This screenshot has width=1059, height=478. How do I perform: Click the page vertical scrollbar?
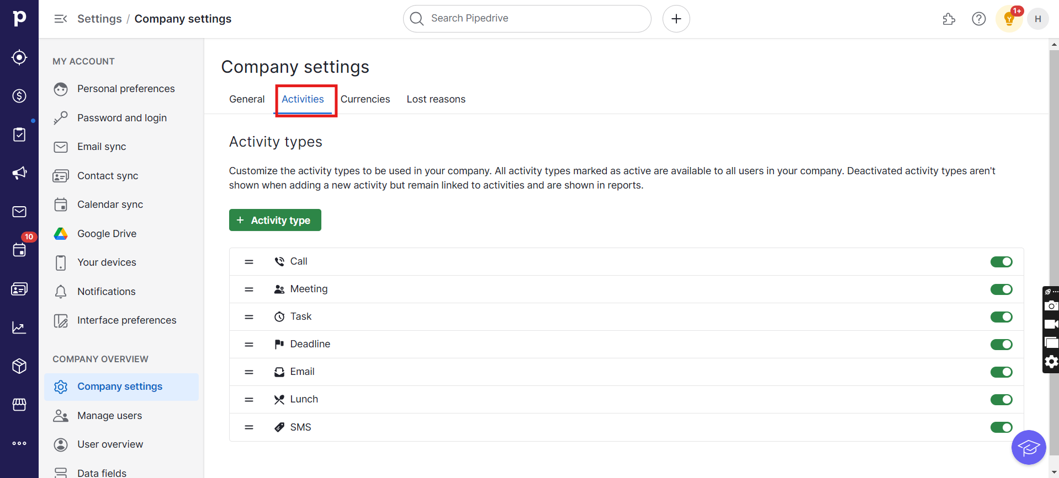(x=1053, y=254)
